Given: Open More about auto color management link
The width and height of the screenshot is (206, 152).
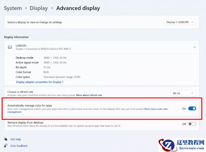Looking at the screenshot, I should [156, 109].
